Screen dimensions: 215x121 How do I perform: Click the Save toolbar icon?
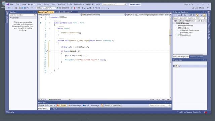pos(22,8)
